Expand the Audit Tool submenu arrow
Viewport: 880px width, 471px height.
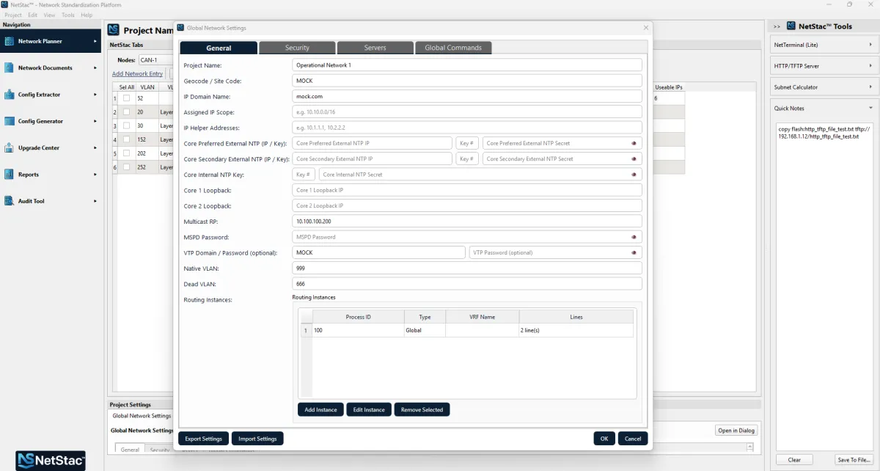[x=95, y=201]
